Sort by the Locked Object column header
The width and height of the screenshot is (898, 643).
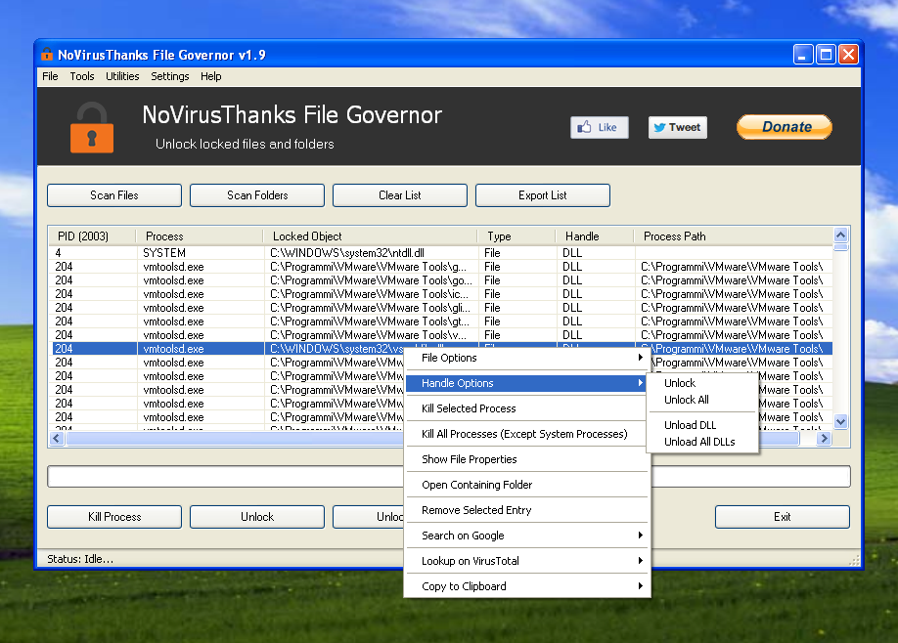(x=370, y=236)
